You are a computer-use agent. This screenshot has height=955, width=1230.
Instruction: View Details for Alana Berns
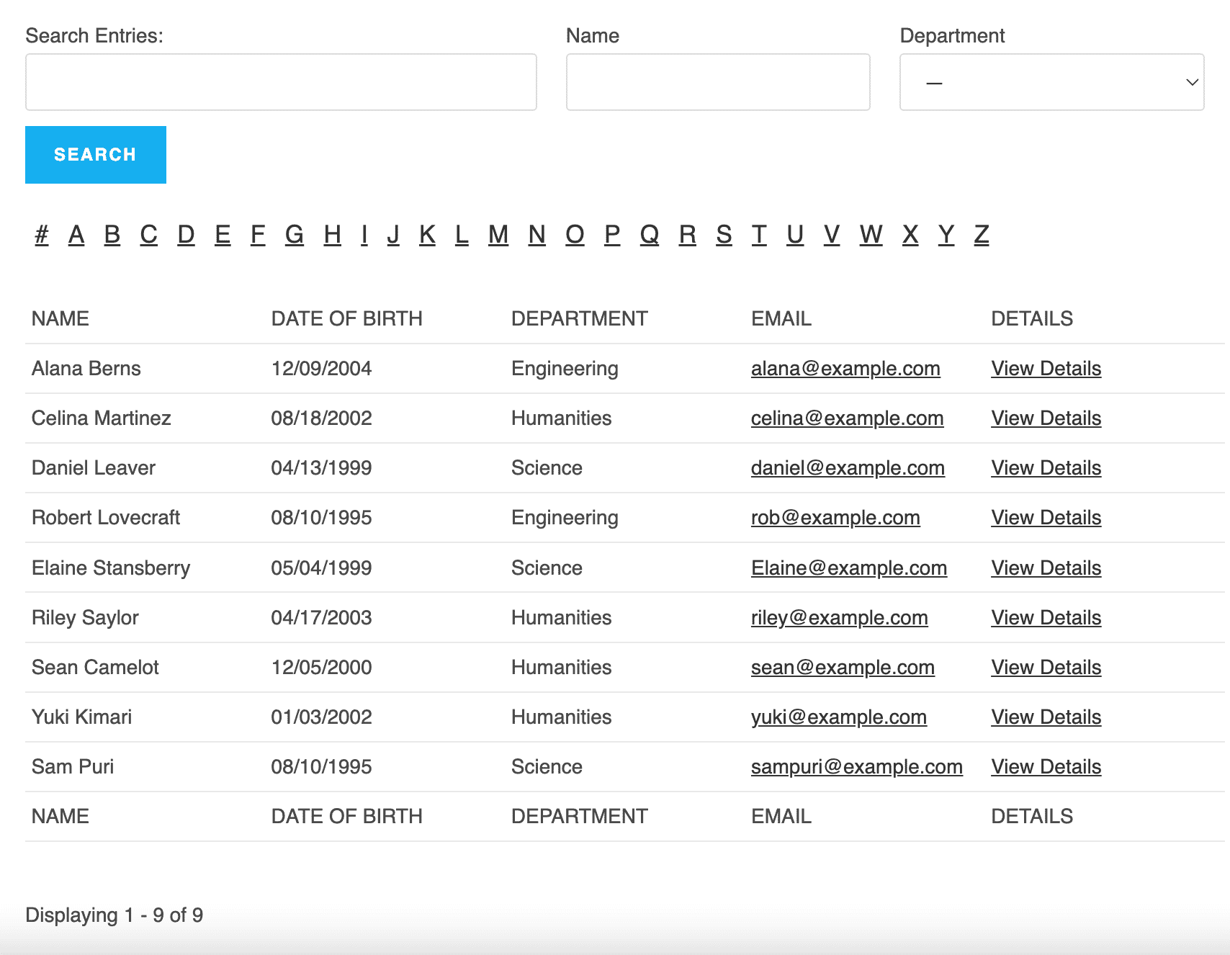click(x=1046, y=369)
